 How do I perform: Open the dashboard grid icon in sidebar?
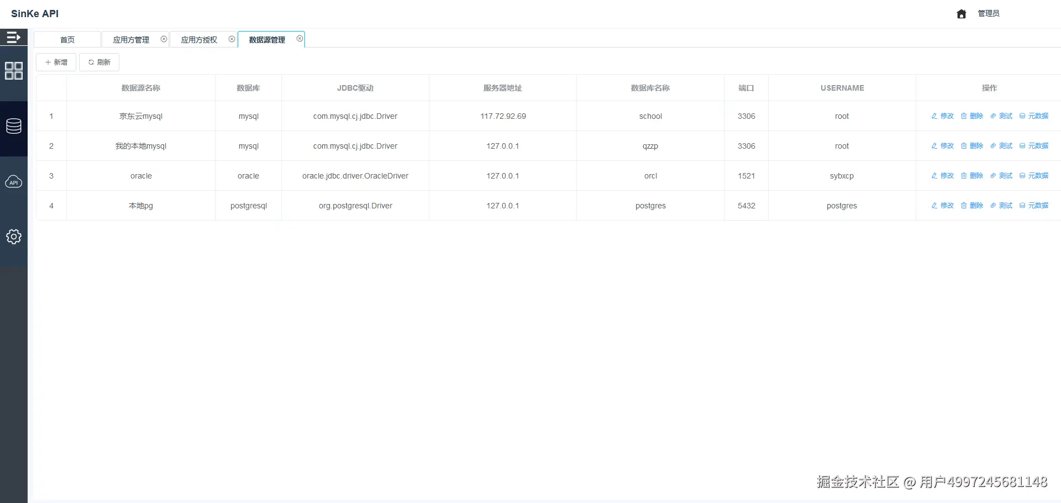[14, 71]
